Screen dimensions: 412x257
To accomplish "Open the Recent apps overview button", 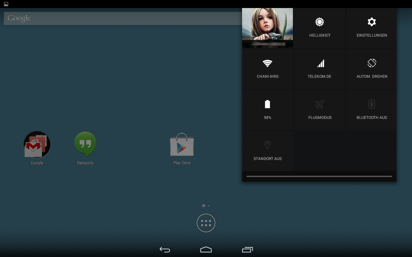I will 247,250.
